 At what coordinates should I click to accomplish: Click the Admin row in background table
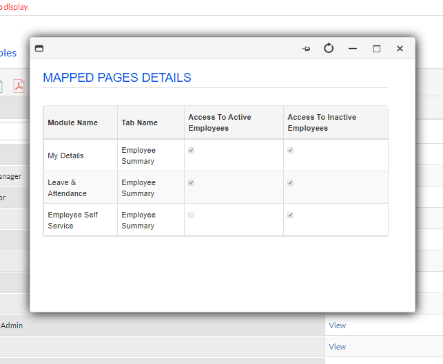[x=163, y=325]
